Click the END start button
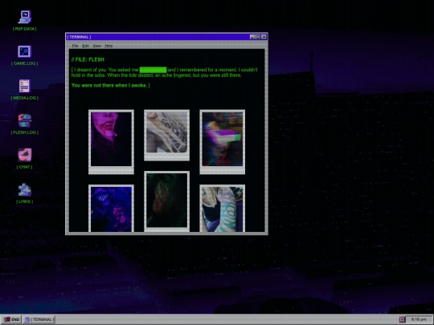The height and width of the screenshot is (325, 434). click(x=12, y=319)
